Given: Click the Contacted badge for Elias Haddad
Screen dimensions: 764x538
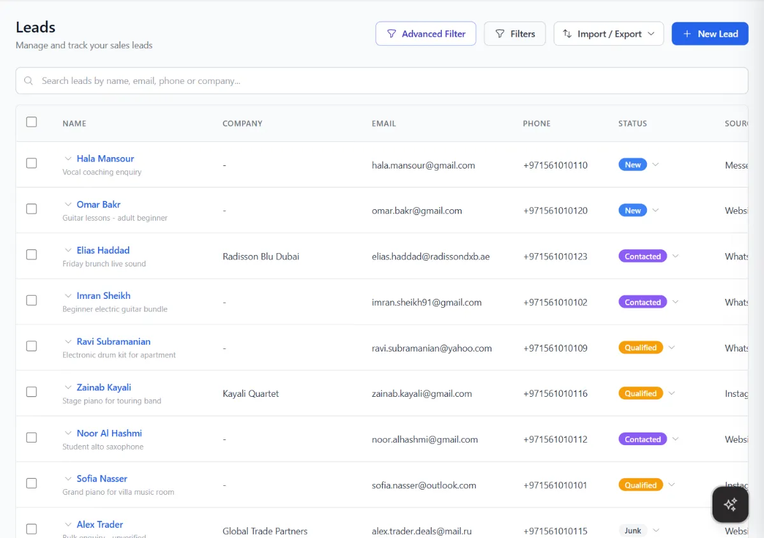Looking at the screenshot, I should [x=642, y=256].
